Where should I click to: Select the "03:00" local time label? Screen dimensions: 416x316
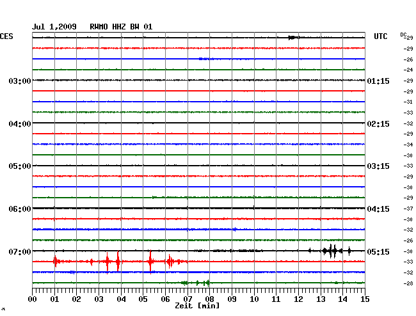tap(20, 81)
